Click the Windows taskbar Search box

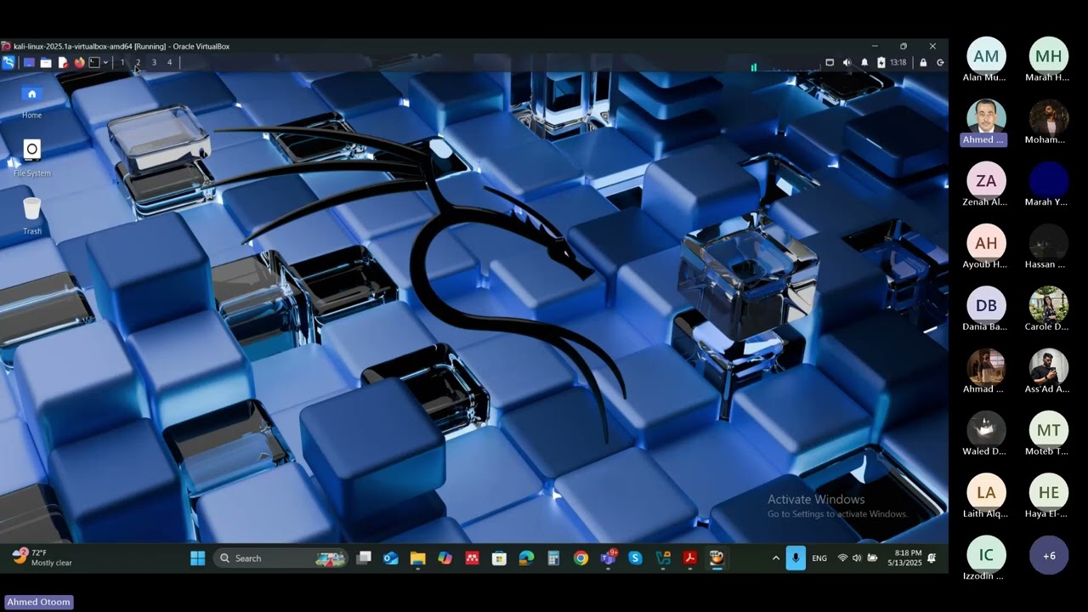pyautogui.click(x=280, y=558)
